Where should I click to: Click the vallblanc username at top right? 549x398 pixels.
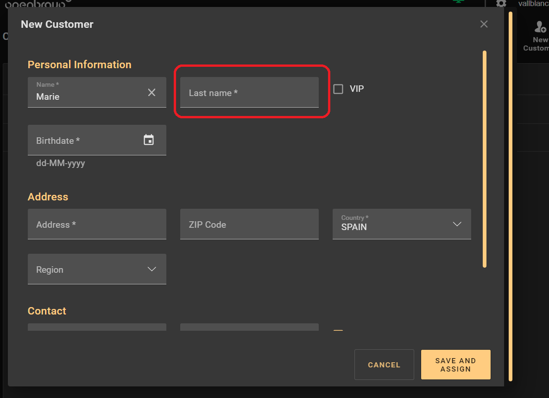tap(533, 3)
